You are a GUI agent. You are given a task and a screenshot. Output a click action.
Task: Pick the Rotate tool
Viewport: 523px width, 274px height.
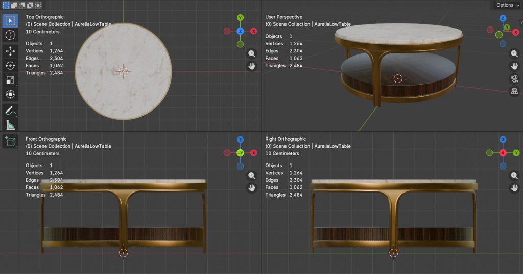click(x=10, y=66)
